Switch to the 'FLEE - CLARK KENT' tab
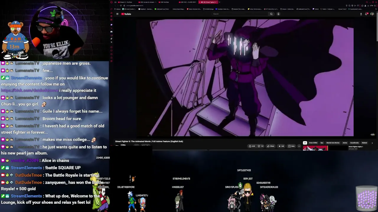The width and height of the screenshot is (378, 212). (188, 2)
